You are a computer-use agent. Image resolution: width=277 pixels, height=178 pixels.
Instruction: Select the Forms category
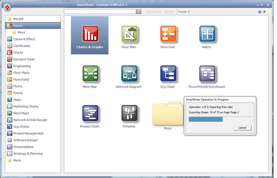coord(33,93)
